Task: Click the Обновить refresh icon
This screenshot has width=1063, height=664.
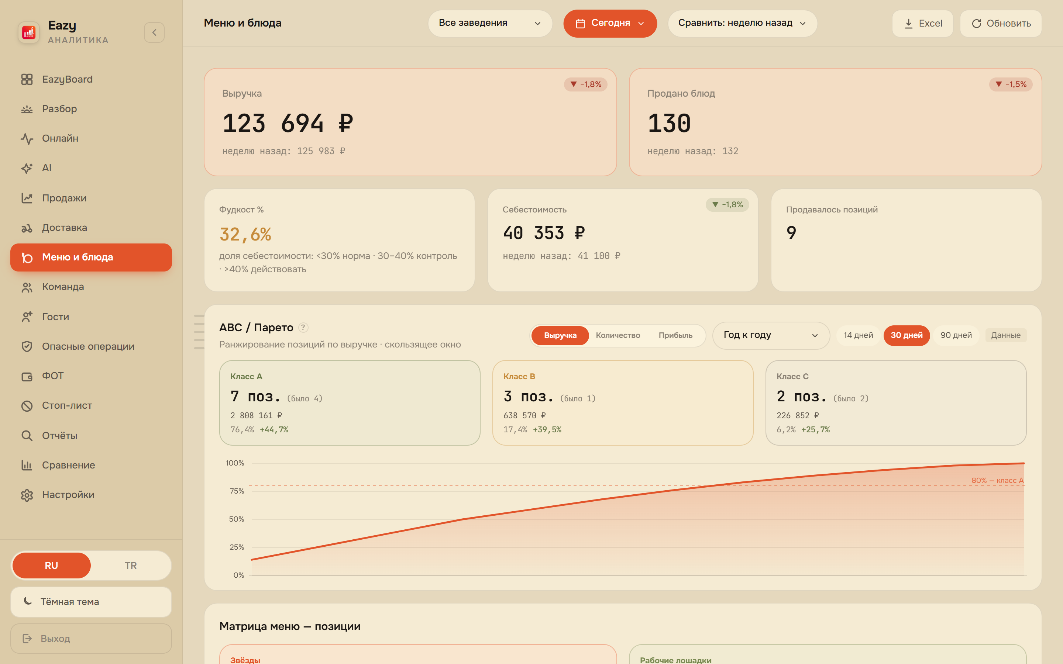Action: [x=976, y=23]
